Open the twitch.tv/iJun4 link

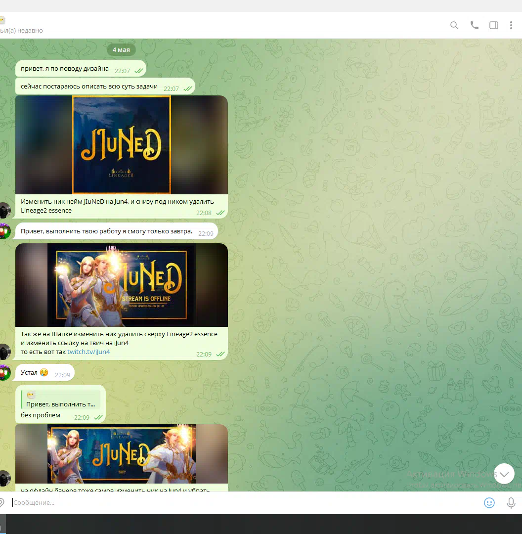point(88,352)
